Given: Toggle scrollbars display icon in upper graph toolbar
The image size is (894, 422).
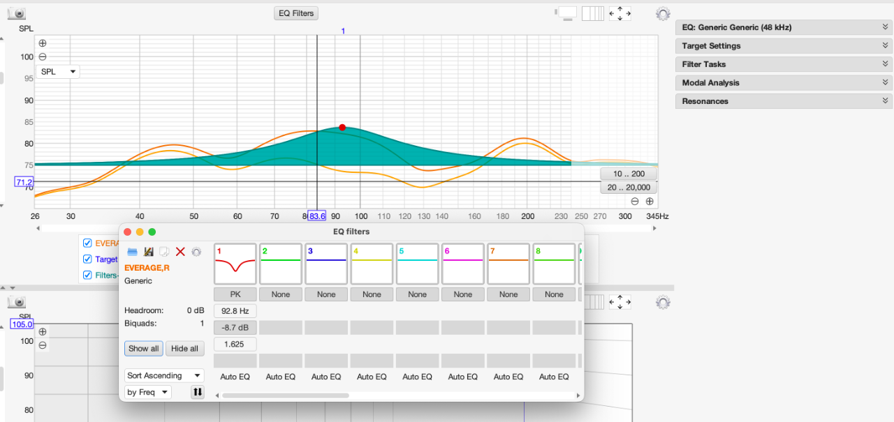Looking at the screenshot, I should pyautogui.click(x=567, y=13).
